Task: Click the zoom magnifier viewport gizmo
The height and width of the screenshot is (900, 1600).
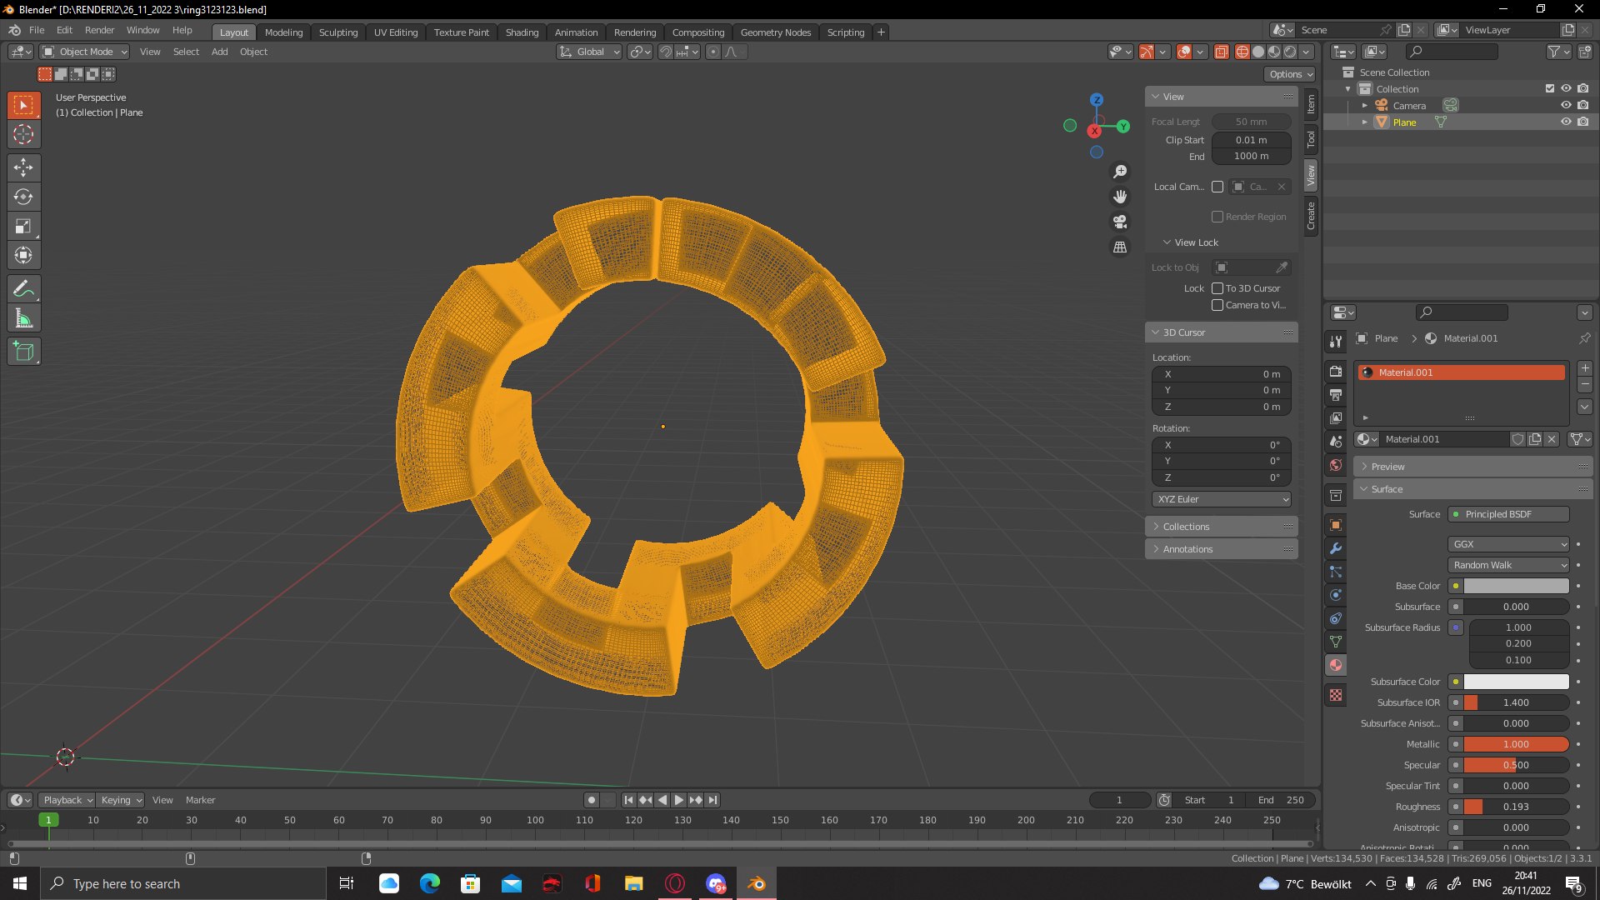Action: (1120, 171)
